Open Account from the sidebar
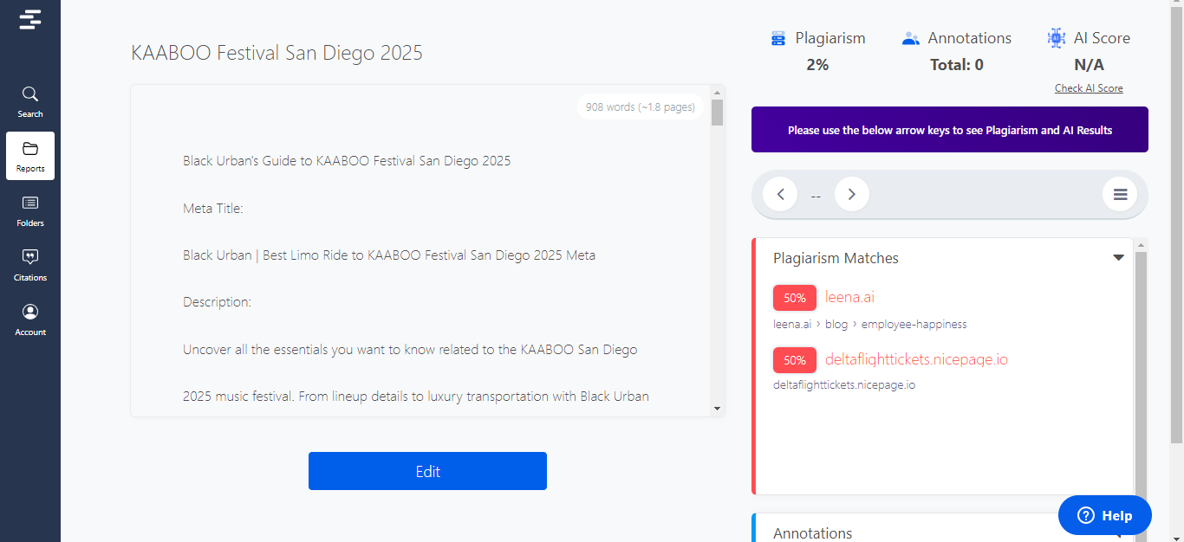The image size is (1184, 542). 30,319
